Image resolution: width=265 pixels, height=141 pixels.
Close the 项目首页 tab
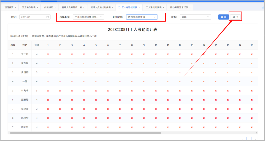pyautogui.click(x=15, y=8)
